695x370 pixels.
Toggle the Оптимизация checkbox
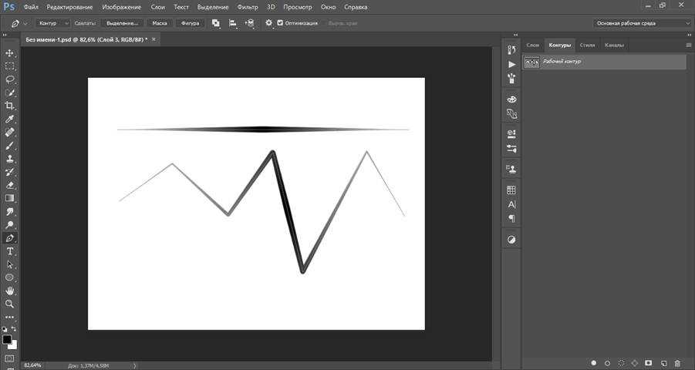[x=280, y=23]
